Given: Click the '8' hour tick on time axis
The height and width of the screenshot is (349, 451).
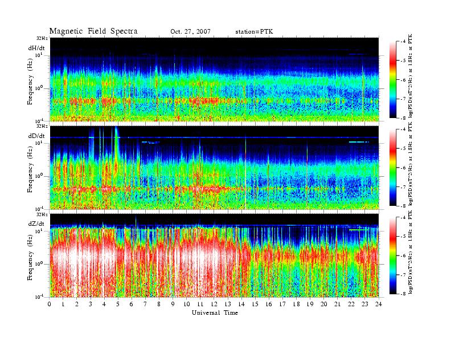Looking at the screenshot, I should 159,305.
